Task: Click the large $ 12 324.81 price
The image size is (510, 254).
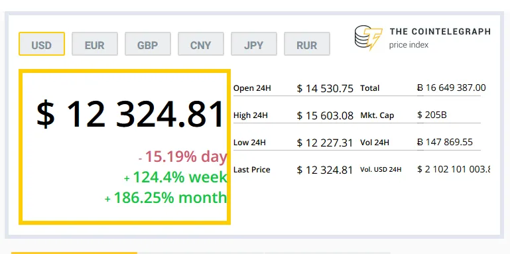Action: pyautogui.click(x=130, y=113)
